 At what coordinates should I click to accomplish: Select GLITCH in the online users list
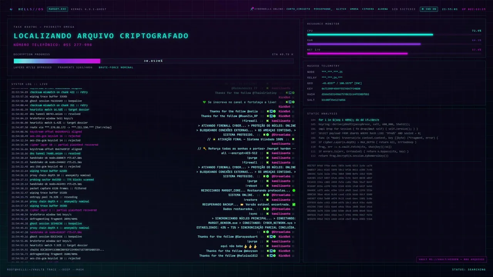341,9
